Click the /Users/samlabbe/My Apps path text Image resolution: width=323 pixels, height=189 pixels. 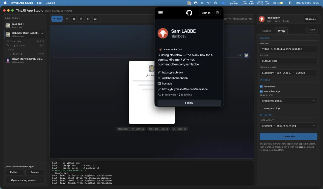tap(19, 167)
